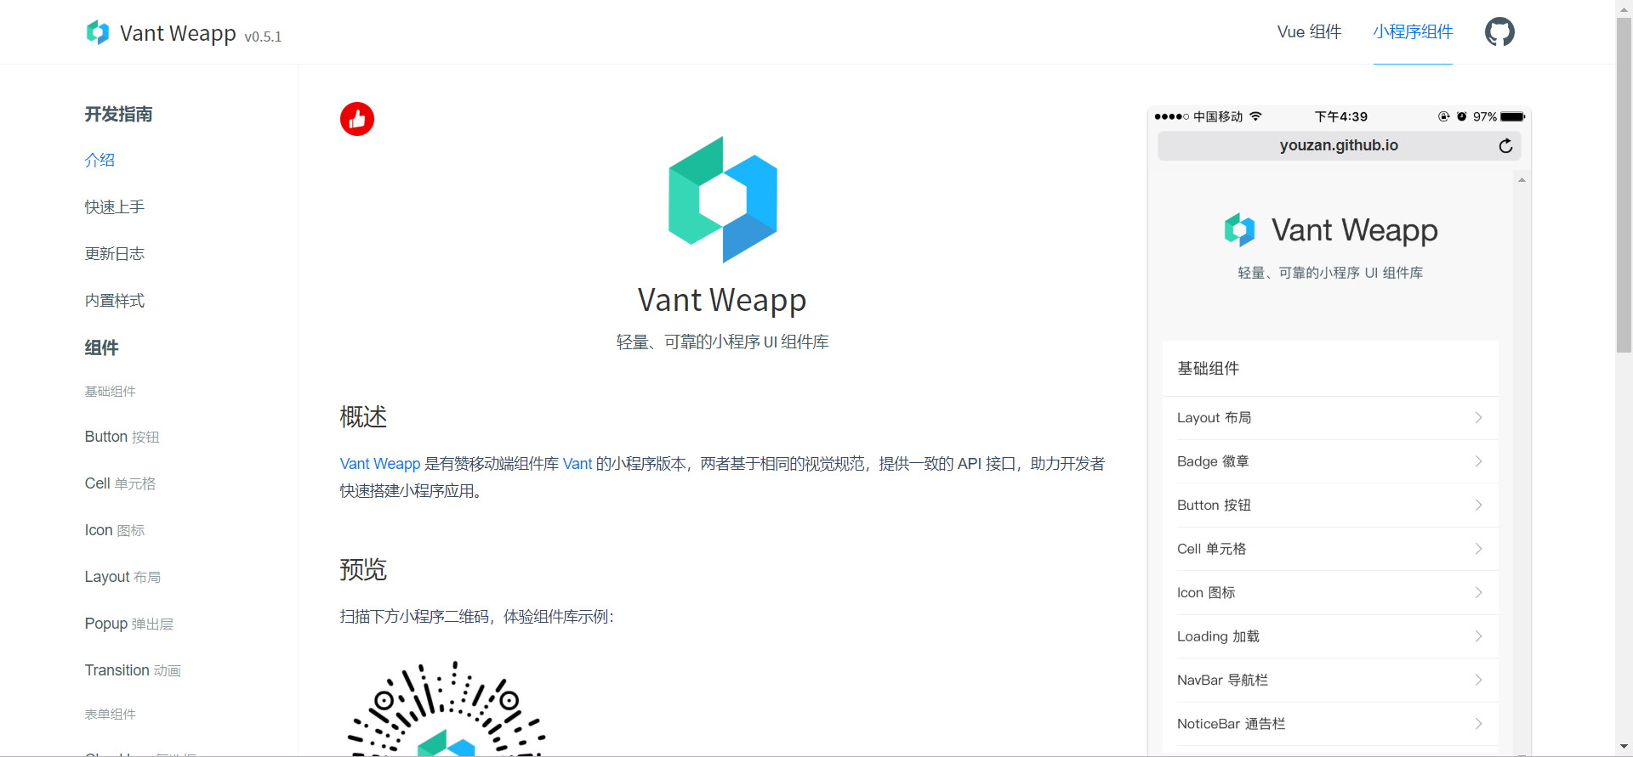1633x757 pixels.
Task: Open Layout 布局 in the sidebar
Action: pyautogui.click(x=122, y=577)
